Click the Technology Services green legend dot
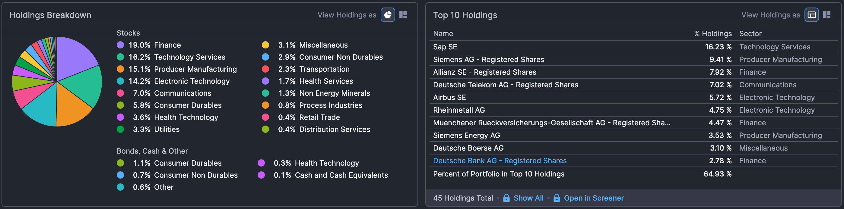Image resolution: width=844 pixels, height=209 pixels. 120,57
